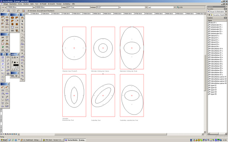Click the rectangular marquee mode icon
Screen dimensions: 228x142
14,11
